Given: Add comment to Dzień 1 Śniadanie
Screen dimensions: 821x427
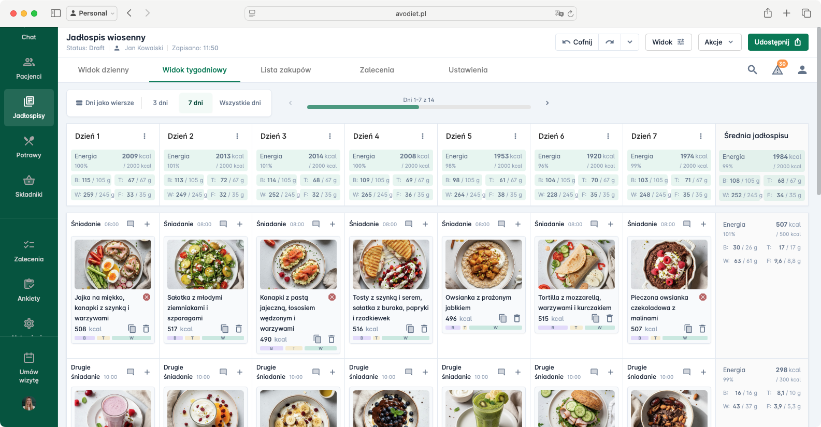Looking at the screenshot, I should [x=131, y=224].
